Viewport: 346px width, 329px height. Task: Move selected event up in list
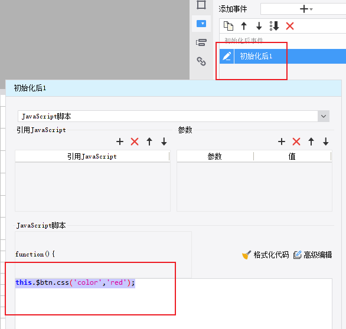coord(244,26)
